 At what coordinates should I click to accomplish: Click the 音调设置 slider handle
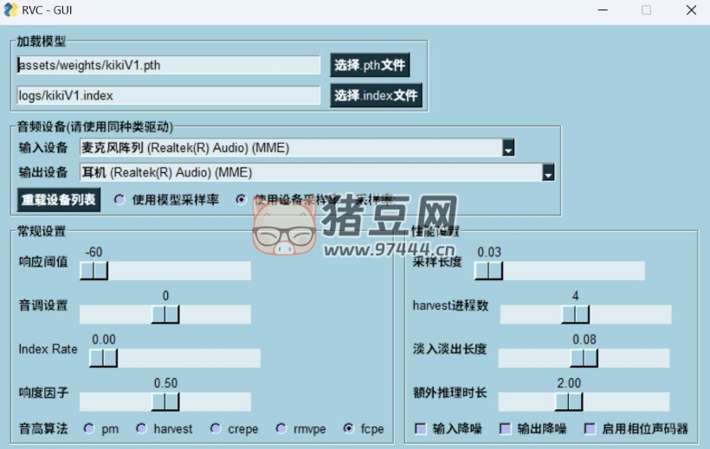(165, 314)
